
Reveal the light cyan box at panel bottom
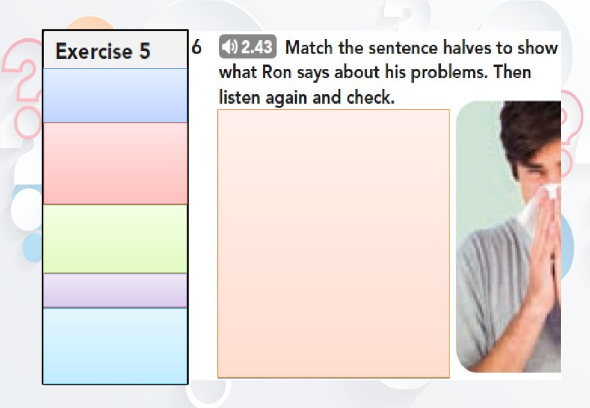click(115, 346)
